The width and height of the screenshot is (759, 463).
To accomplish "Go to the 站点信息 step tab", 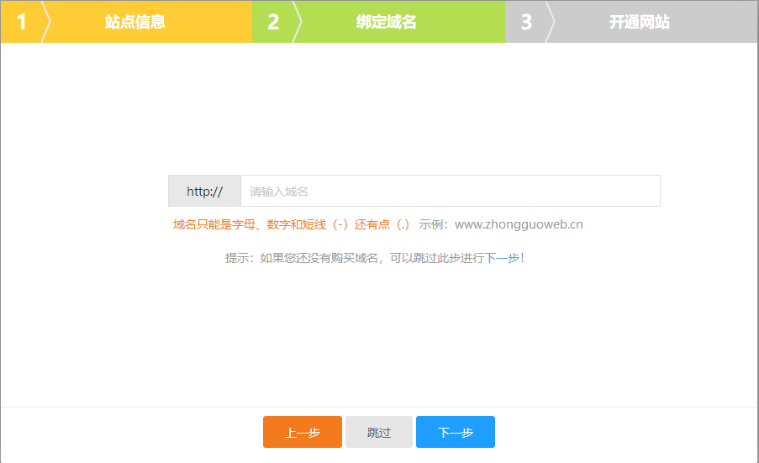I will tap(134, 22).
